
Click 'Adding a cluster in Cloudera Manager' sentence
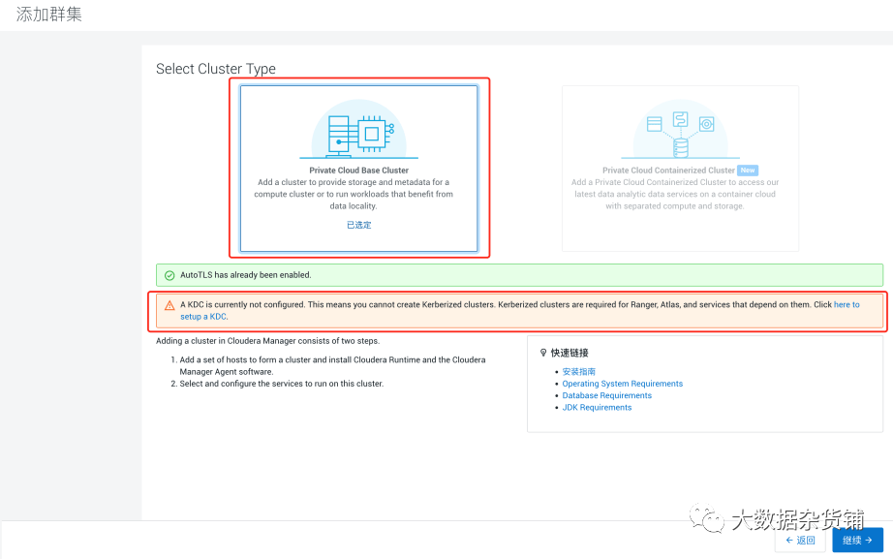(x=267, y=341)
